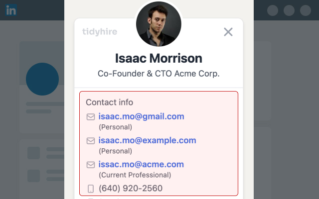Click the middle circular icon in the LinkedIn header
The image size is (319, 199).
289,10
